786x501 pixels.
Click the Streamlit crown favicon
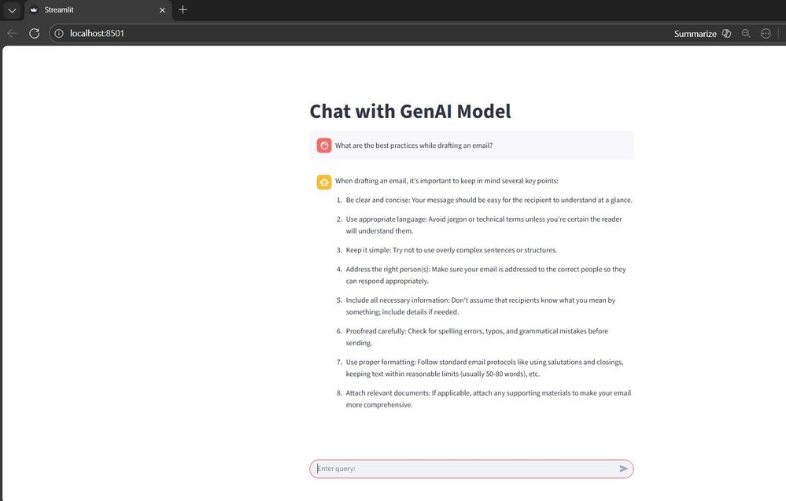click(x=34, y=10)
